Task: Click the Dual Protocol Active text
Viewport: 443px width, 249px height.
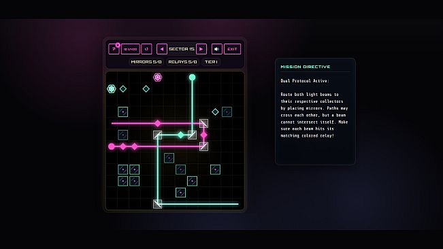Action: coord(305,81)
